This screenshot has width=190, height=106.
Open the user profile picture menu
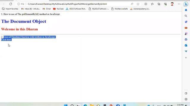pos(172,4)
